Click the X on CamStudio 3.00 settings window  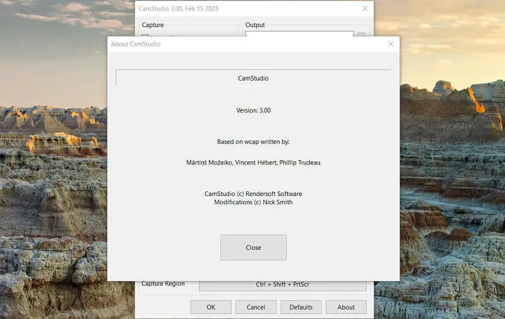[365, 8]
